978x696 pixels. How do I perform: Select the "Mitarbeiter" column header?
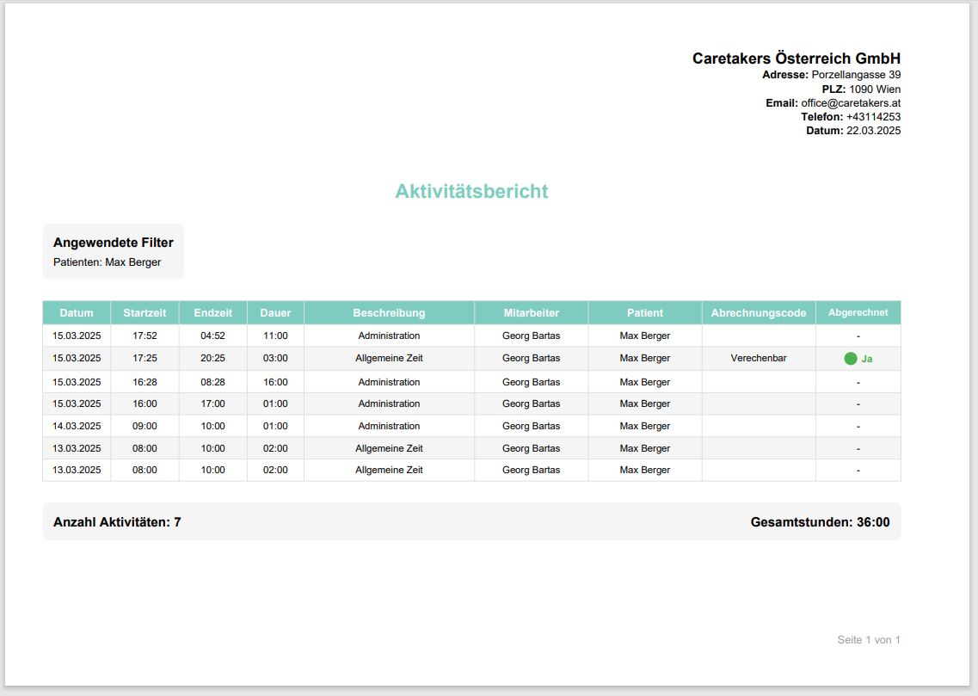[531, 313]
